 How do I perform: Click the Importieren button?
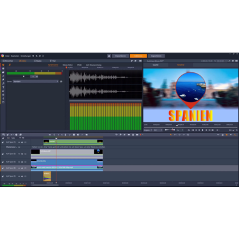tap(120, 56)
